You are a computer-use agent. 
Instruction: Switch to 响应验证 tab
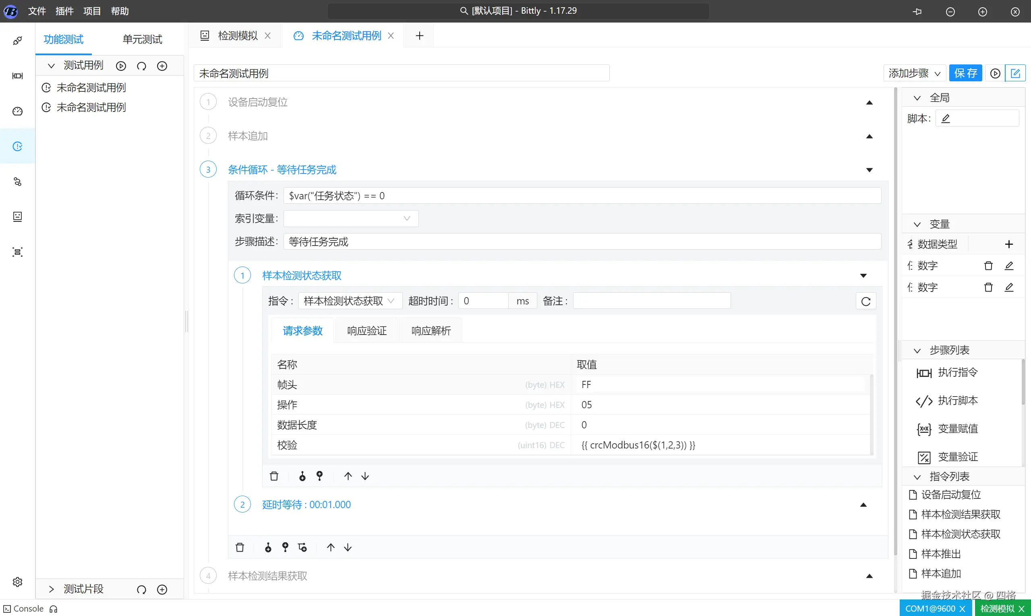pyautogui.click(x=366, y=331)
